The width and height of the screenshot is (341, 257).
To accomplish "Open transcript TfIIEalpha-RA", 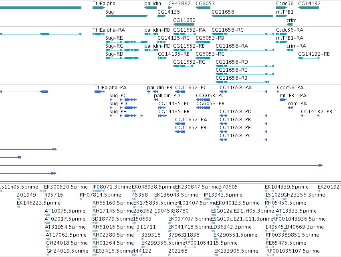I will [99, 34].
